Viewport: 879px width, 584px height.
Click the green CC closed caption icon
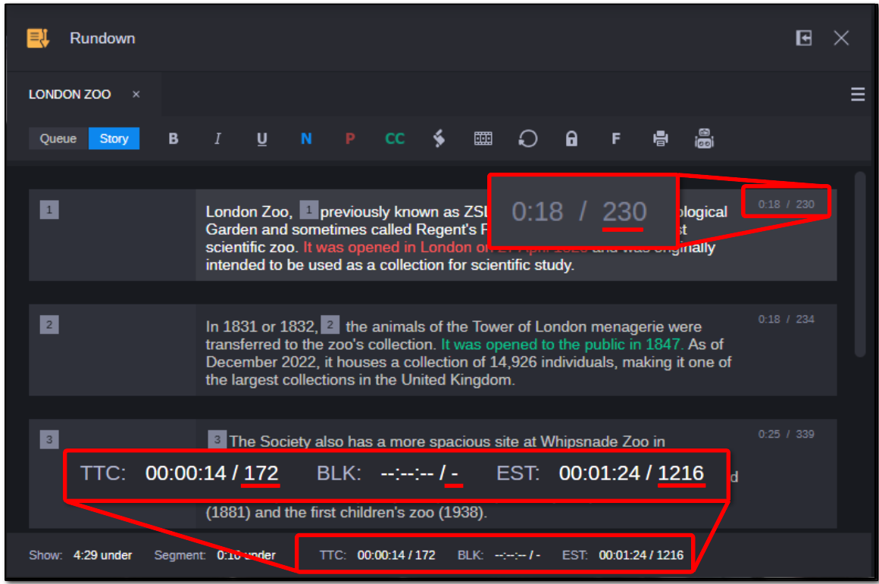pyautogui.click(x=395, y=139)
